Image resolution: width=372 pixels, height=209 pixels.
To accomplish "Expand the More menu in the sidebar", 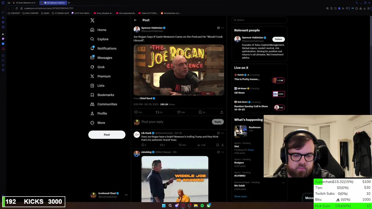I will tap(98, 123).
